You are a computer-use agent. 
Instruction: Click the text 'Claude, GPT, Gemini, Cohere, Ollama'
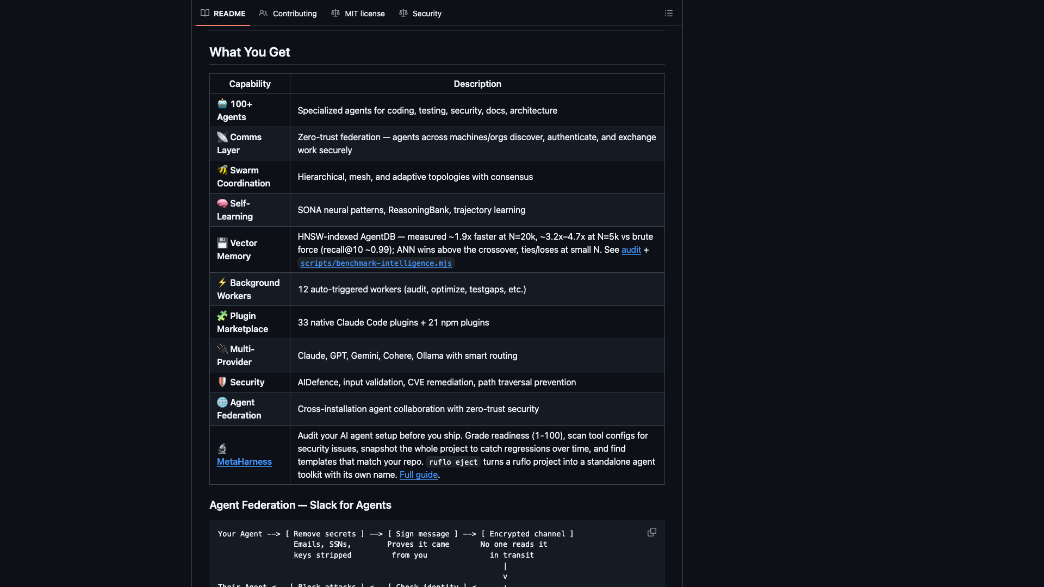370,355
